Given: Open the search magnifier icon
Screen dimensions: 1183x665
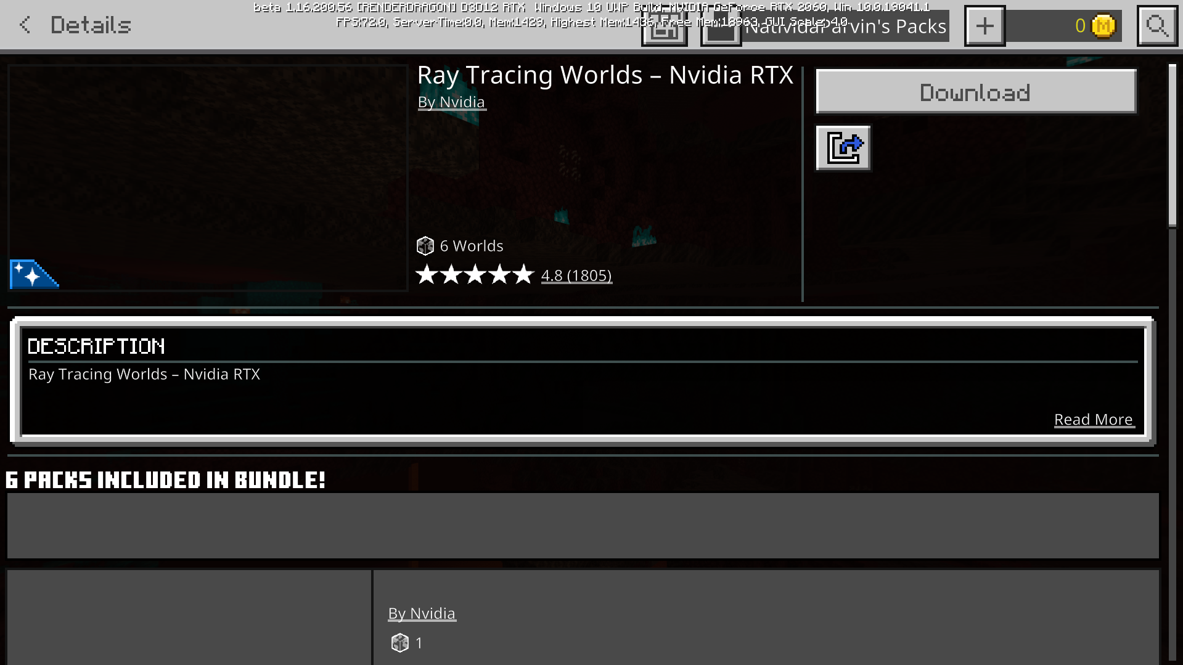Looking at the screenshot, I should [x=1157, y=25].
